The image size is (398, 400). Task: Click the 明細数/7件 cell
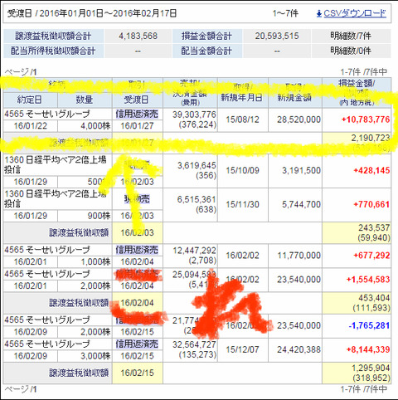(351, 36)
